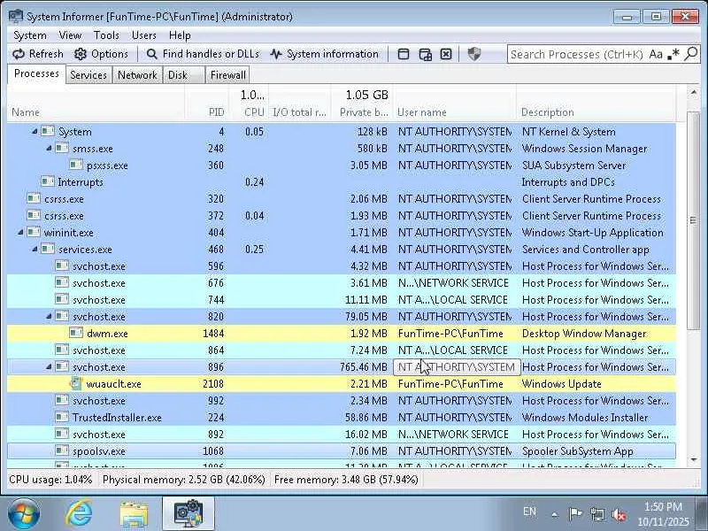Click CPU usage status bar entry
This screenshot has width=708, height=531.
tap(50, 480)
